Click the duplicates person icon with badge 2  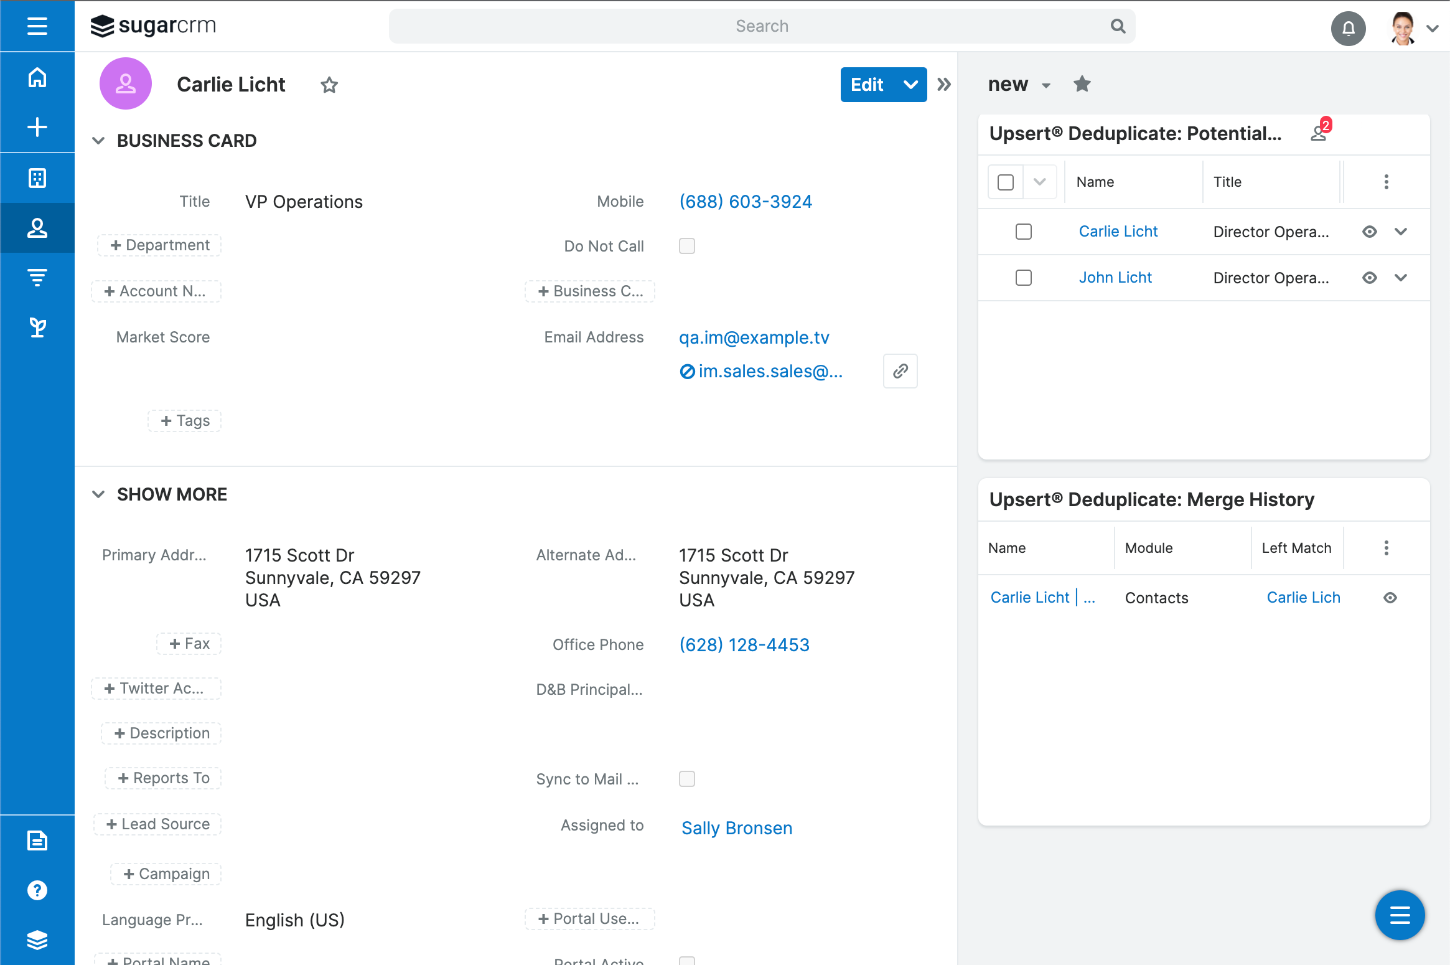point(1319,134)
